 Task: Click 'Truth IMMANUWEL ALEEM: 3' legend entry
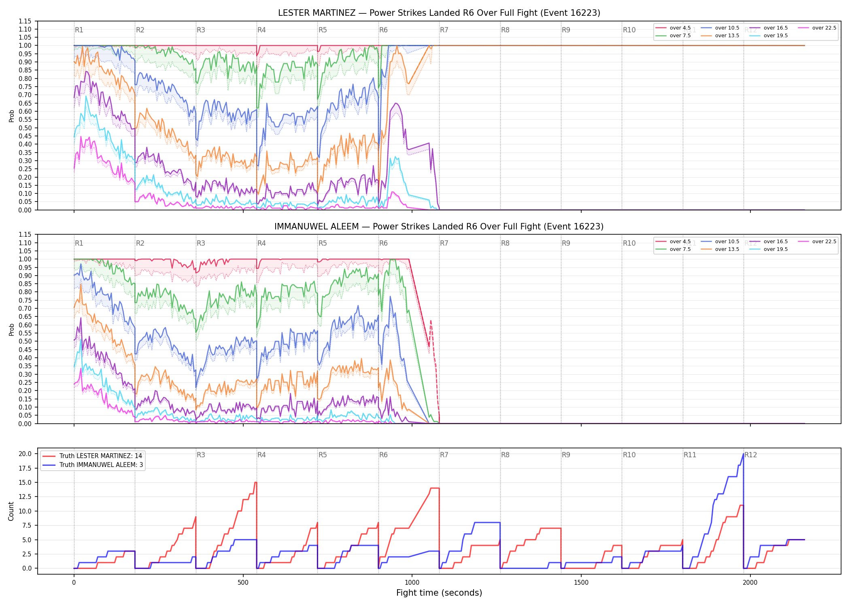coord(93,465)
